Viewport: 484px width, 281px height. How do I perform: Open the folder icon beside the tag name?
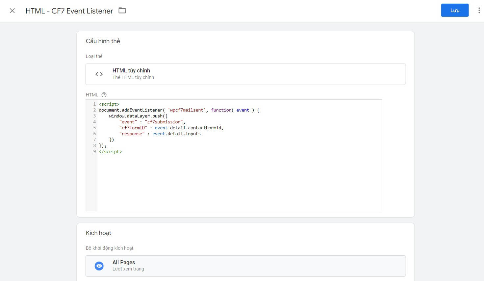tap(122, 11)
